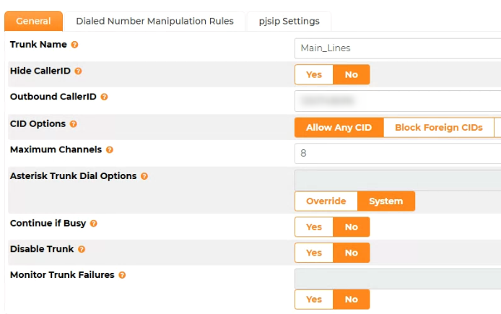Click the Trunk Name label
This screenshot has height=314, width=501.
pos(38,45)
